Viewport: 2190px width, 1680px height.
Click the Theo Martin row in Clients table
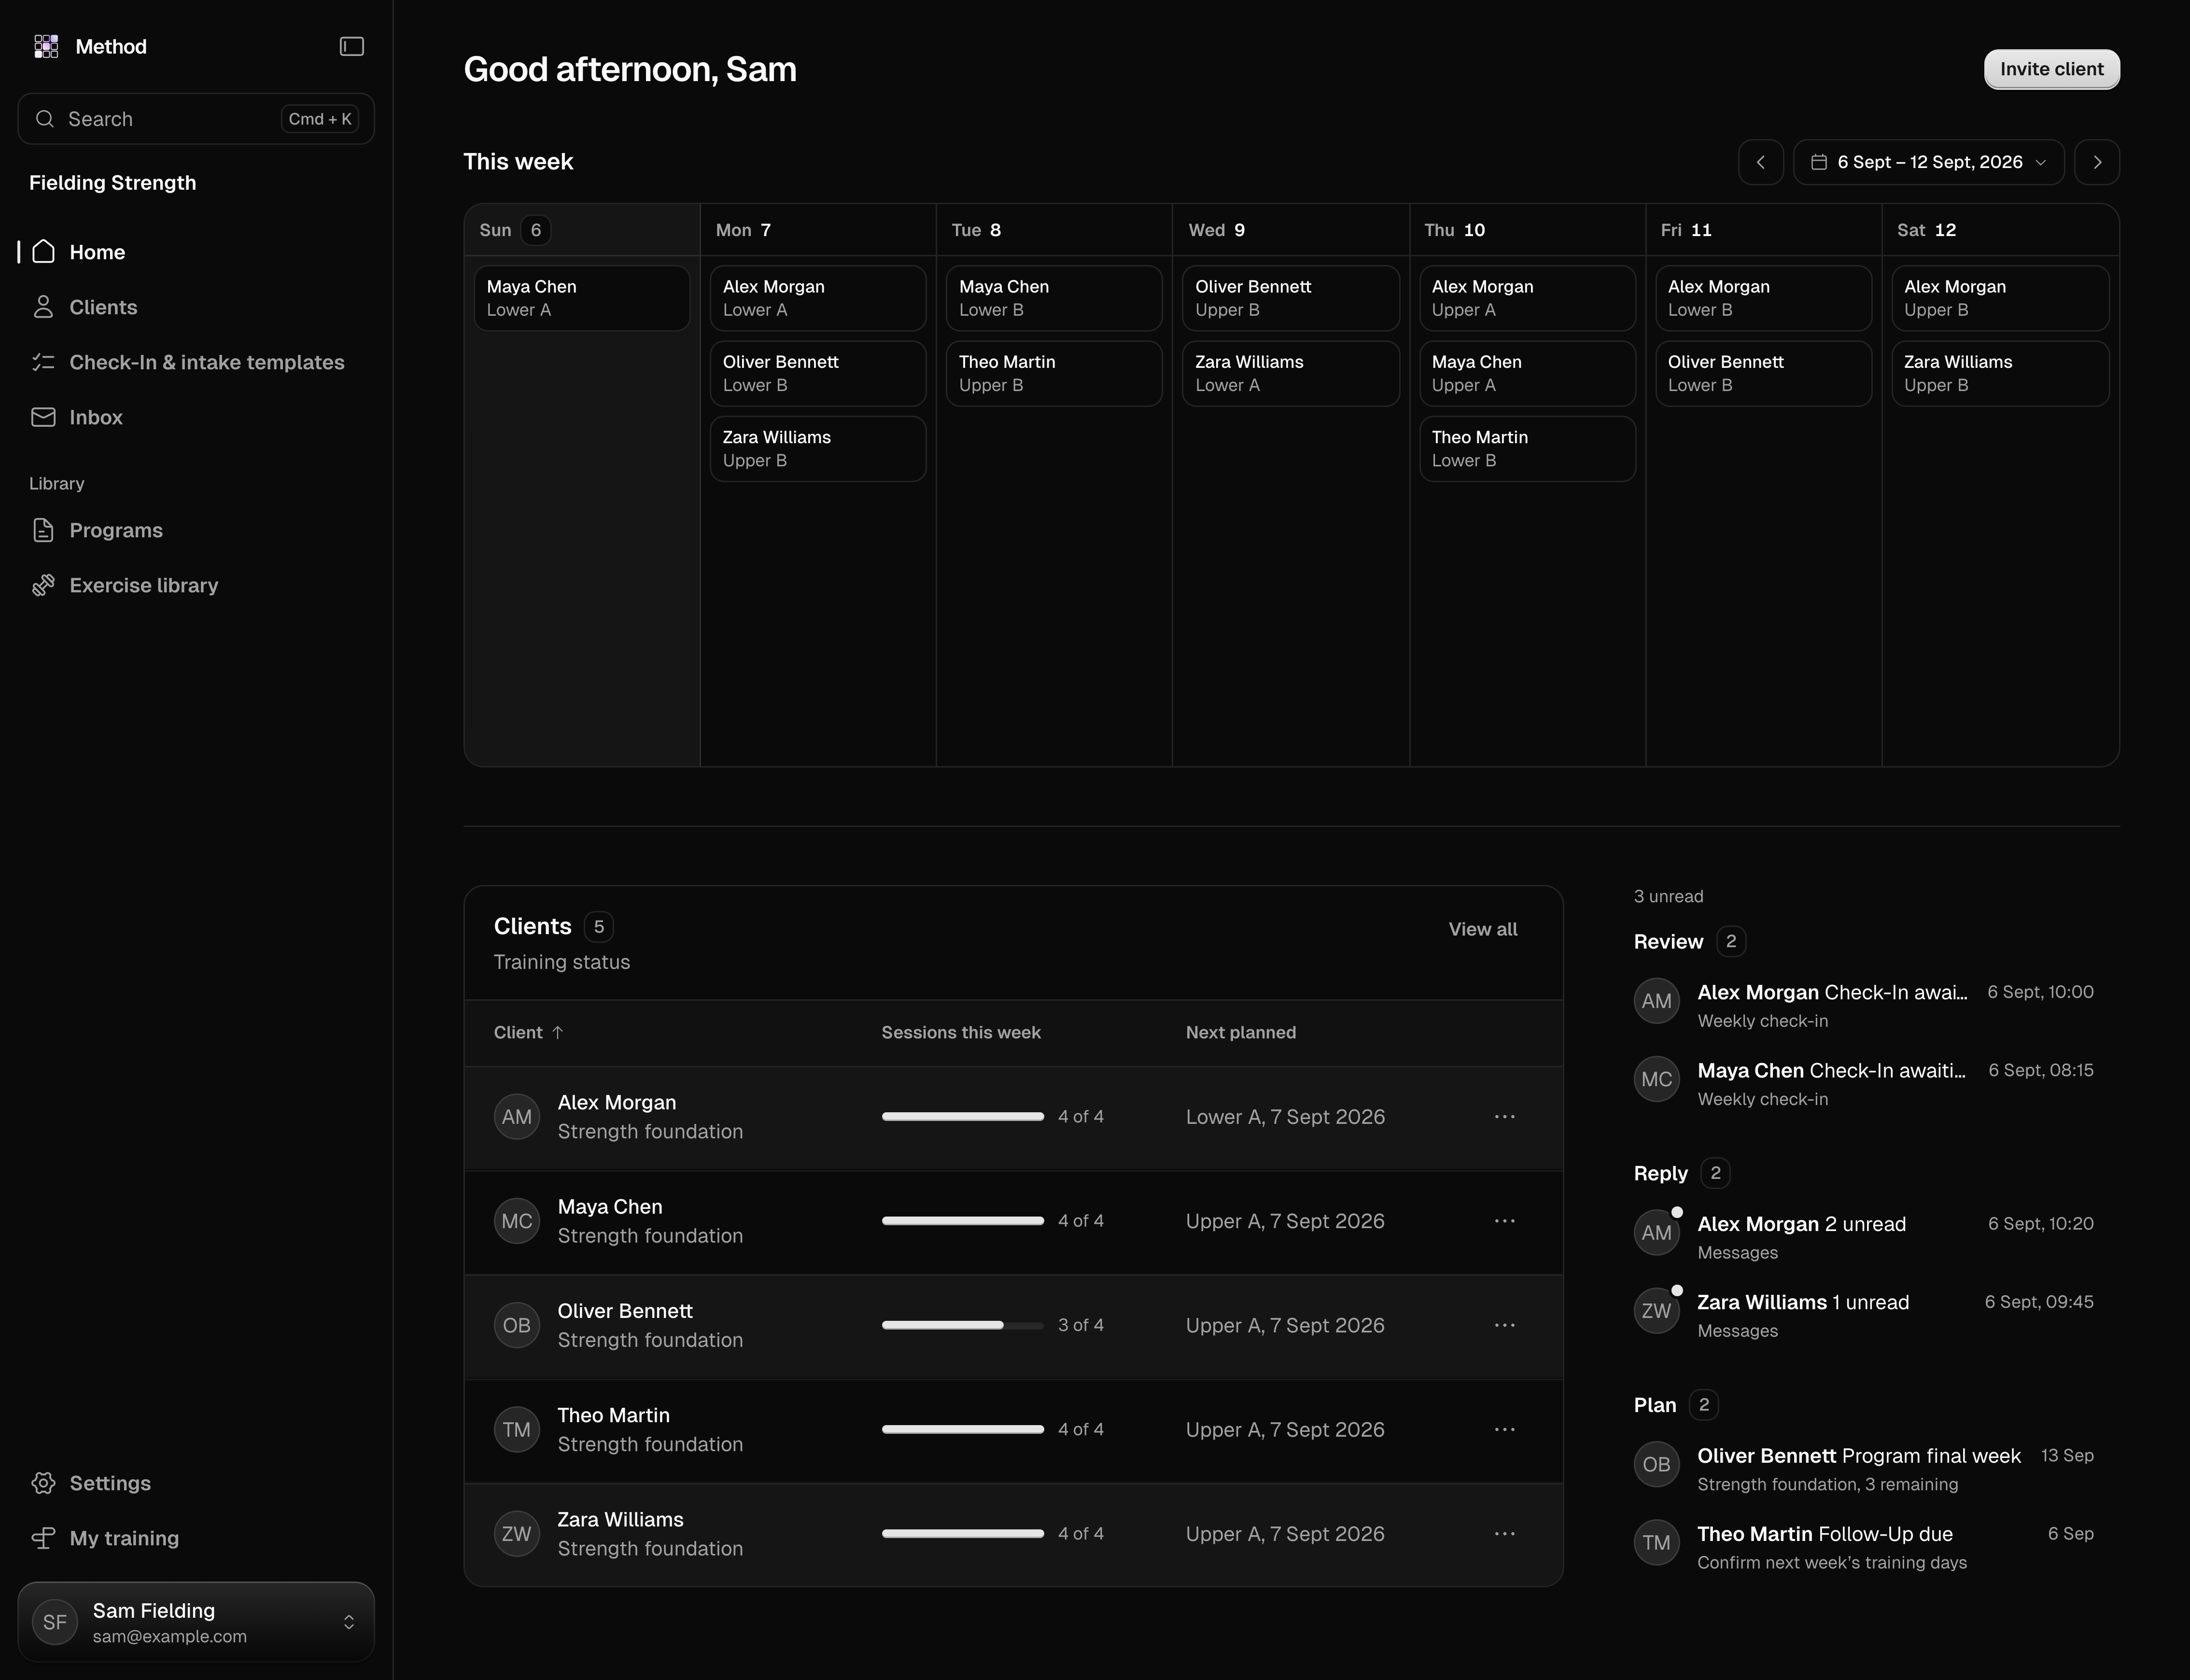(1013, 1430)
